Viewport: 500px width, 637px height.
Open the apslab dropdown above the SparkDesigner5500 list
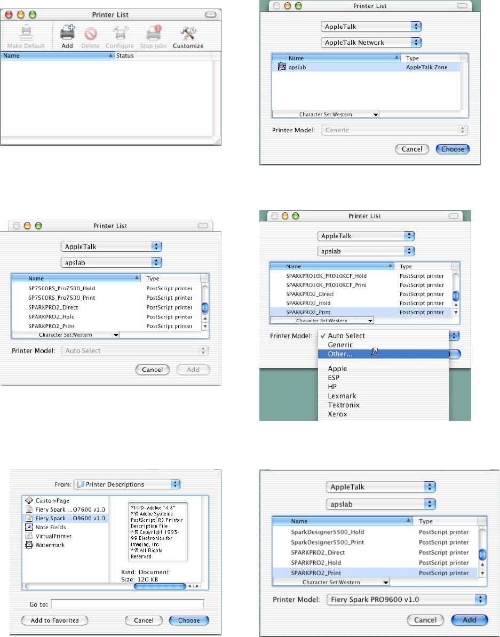381,504
